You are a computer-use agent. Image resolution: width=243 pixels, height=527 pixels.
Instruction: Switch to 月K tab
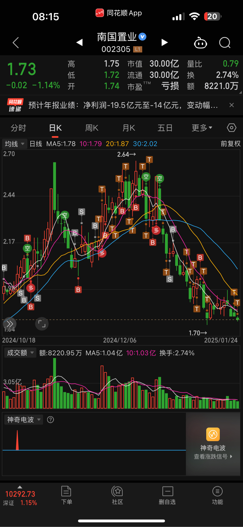tap(129, 128)
